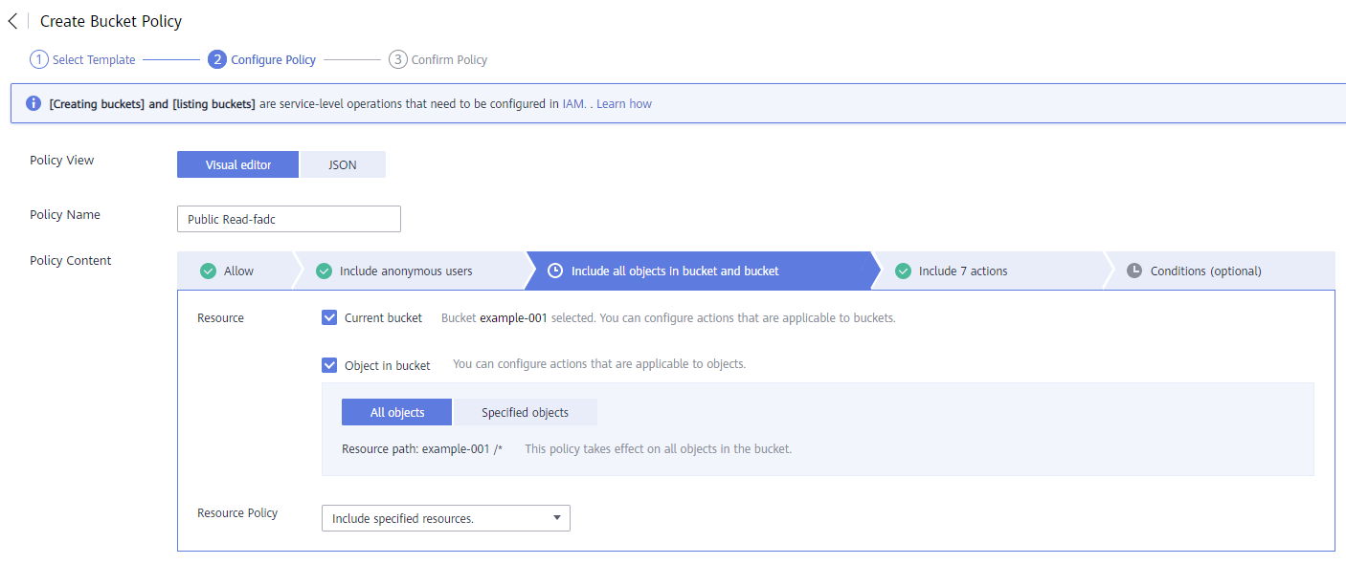Uncheck the Object in bucket checkbox

click(x=329, y=364)
